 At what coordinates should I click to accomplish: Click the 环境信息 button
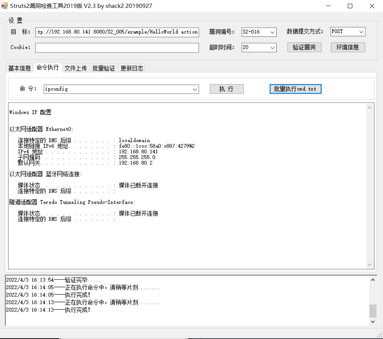[x=348, y=48]
